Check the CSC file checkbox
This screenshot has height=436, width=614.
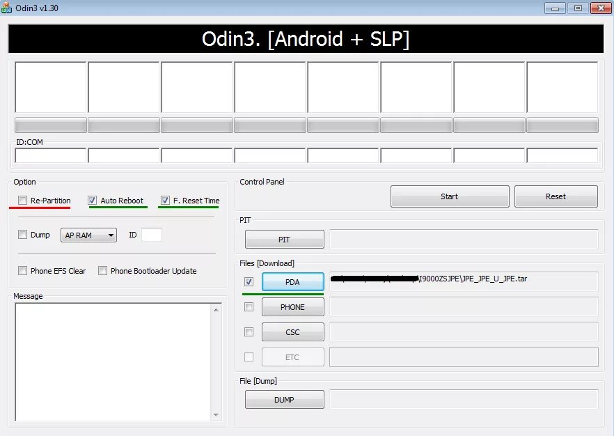click(249, 332)
